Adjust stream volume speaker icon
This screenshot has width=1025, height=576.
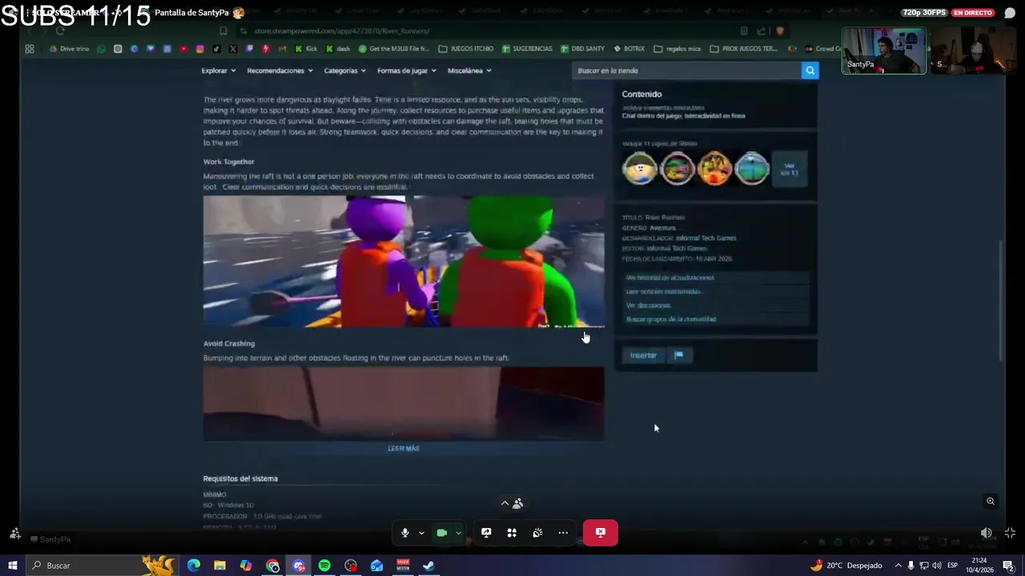(x=987, y=533)
